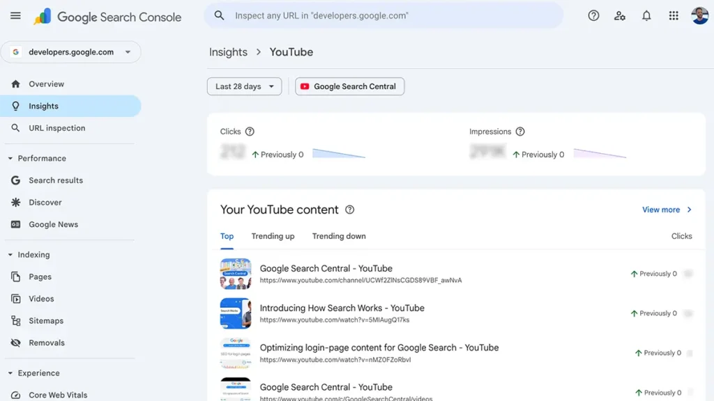
Task: Switch to the Trending down tab
Action: click(x=339, y=236)
